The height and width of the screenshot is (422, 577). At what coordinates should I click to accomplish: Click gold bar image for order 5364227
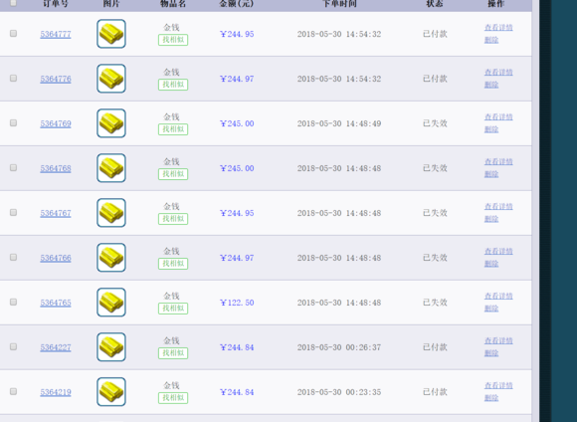pos(111,347)
